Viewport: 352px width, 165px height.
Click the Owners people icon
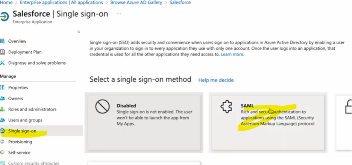[3, 98]
